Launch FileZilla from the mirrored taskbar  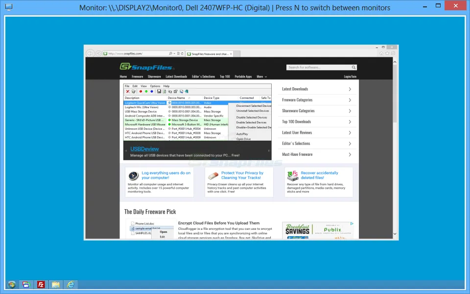point(41,284)
